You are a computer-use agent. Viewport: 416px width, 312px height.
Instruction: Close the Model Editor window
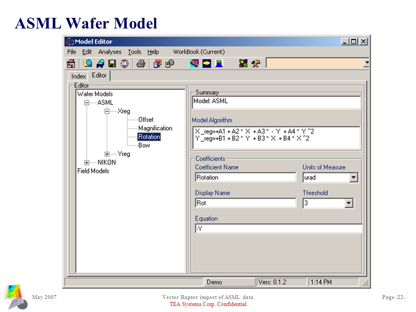tap(364, 42)
